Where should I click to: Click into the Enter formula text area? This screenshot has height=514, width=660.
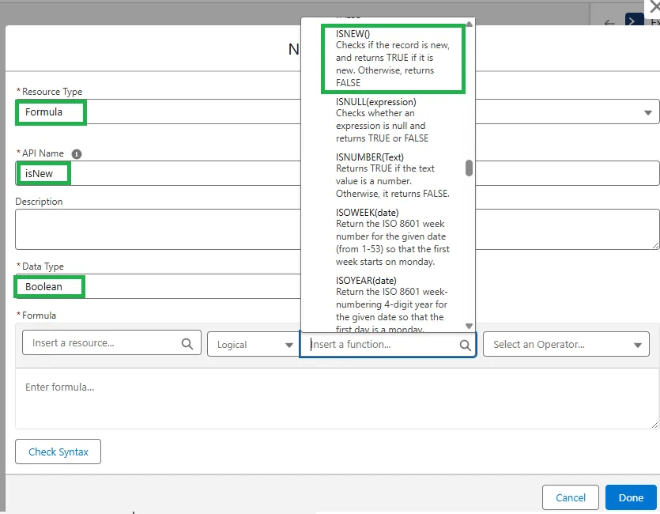coord(338,399)
